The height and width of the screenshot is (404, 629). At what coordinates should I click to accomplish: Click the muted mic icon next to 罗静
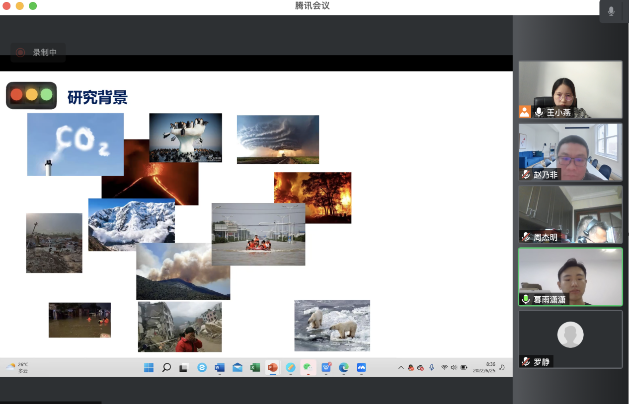(x=526, y=362)
